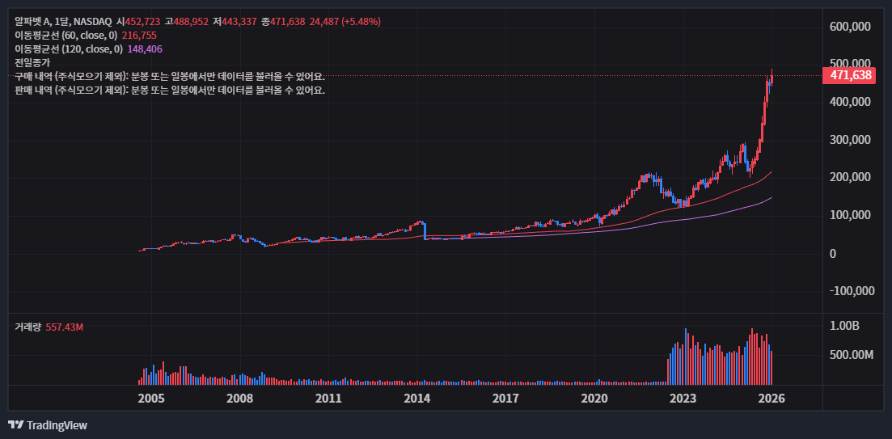Click the 100,000 price axis label

851,215
